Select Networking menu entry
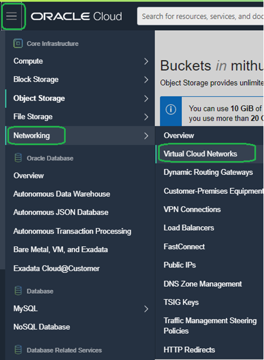The width and height of the screenshot is (264, 360). [32, 135]
